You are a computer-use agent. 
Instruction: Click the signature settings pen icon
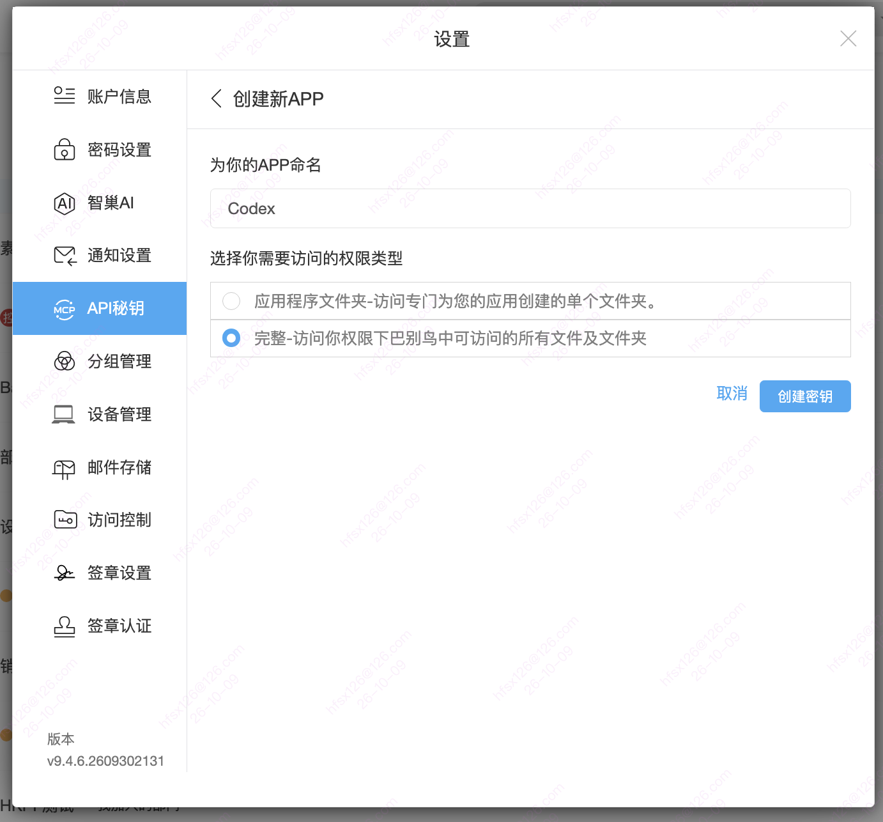pos(65,573)
